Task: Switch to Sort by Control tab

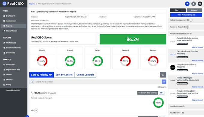Action: 64,75
